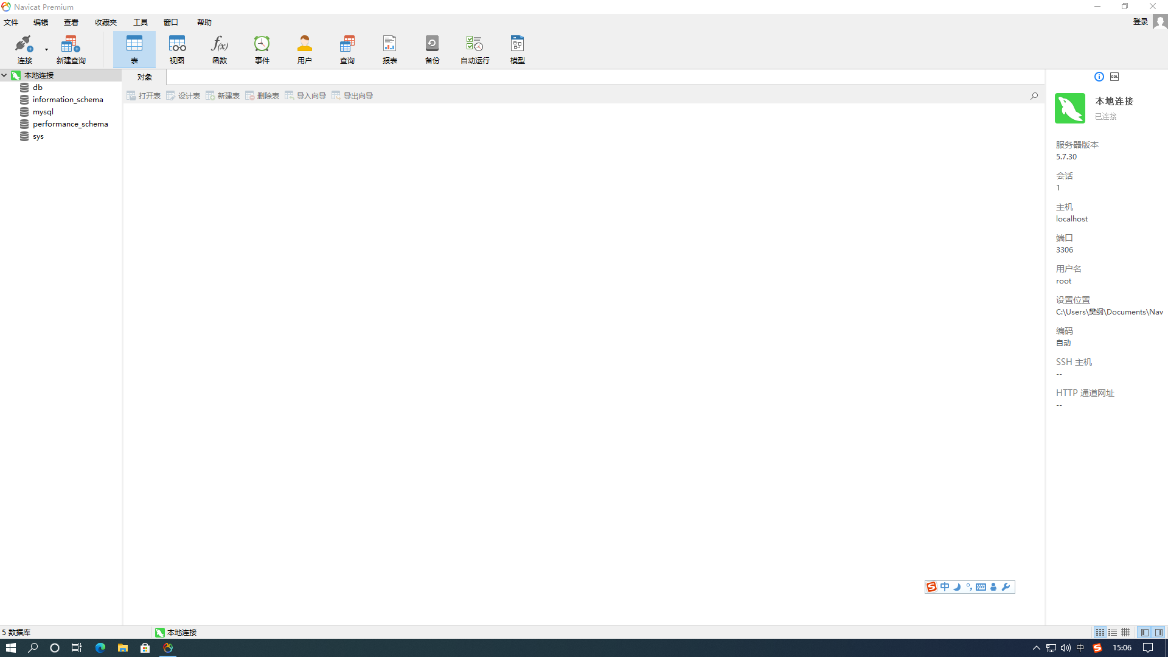Switch to the 对象 (Objects) tab
1168x657 pixels.
pyautogui.click(x=144, y=77)
